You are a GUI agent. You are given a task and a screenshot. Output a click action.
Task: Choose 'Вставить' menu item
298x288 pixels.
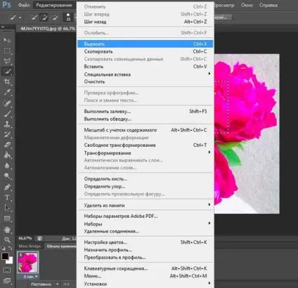[x=145, y=67]
